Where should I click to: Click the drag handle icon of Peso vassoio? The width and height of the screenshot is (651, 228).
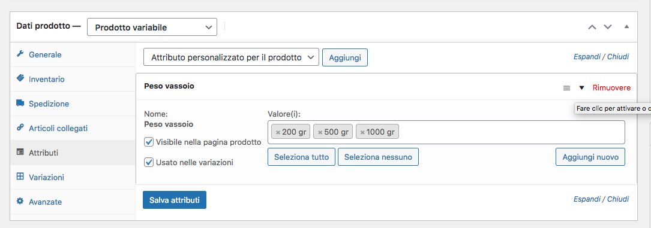pos(566,88)
